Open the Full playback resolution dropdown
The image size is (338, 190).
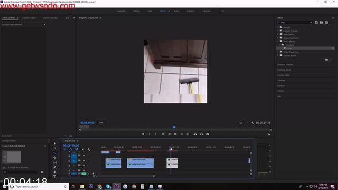point(243,123)
